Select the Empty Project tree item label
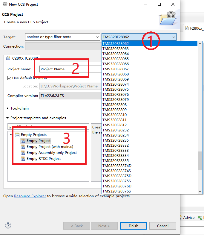This screenshot has height=235, width=204. 39,141
